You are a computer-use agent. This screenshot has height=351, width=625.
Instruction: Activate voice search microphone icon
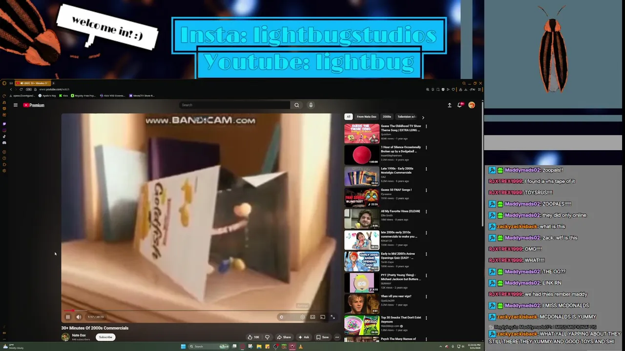tap(311, 105)
